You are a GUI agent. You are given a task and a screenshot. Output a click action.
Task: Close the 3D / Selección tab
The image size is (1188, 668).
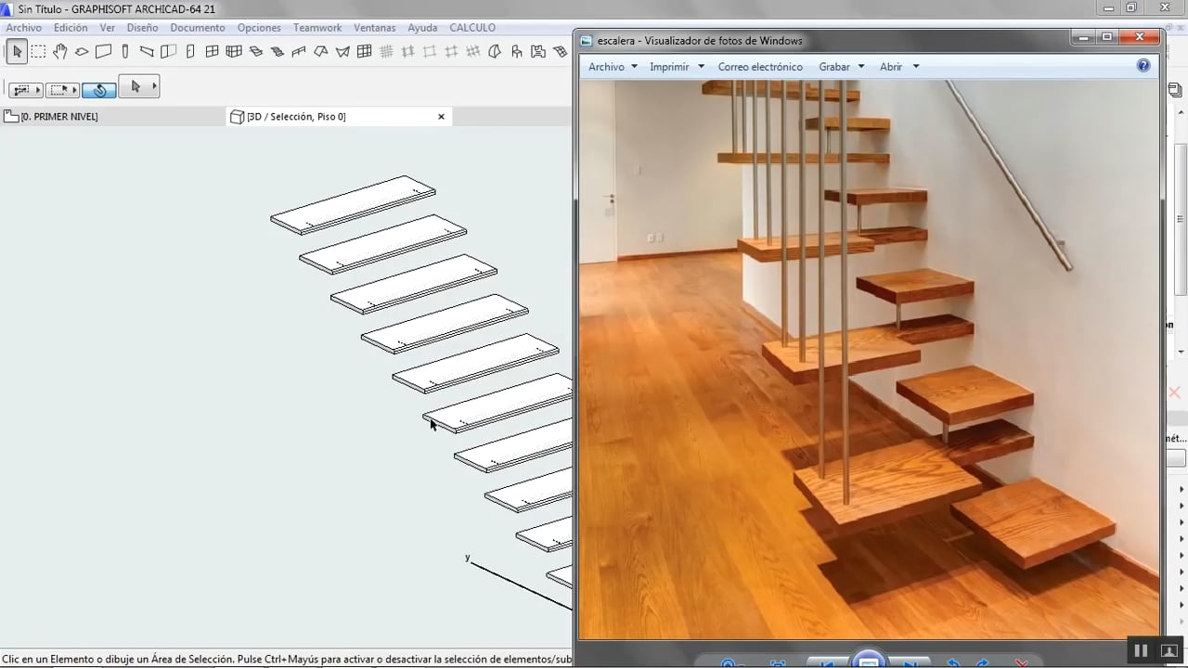[x=441, y=117]
